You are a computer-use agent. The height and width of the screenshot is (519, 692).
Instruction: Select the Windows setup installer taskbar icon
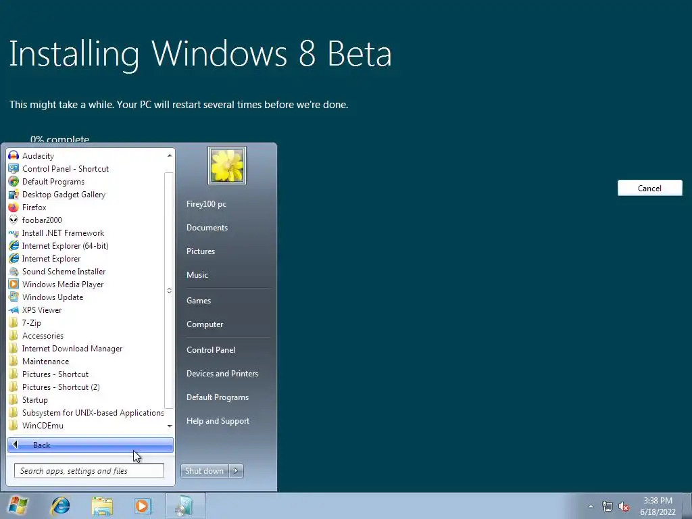(185, 505)
